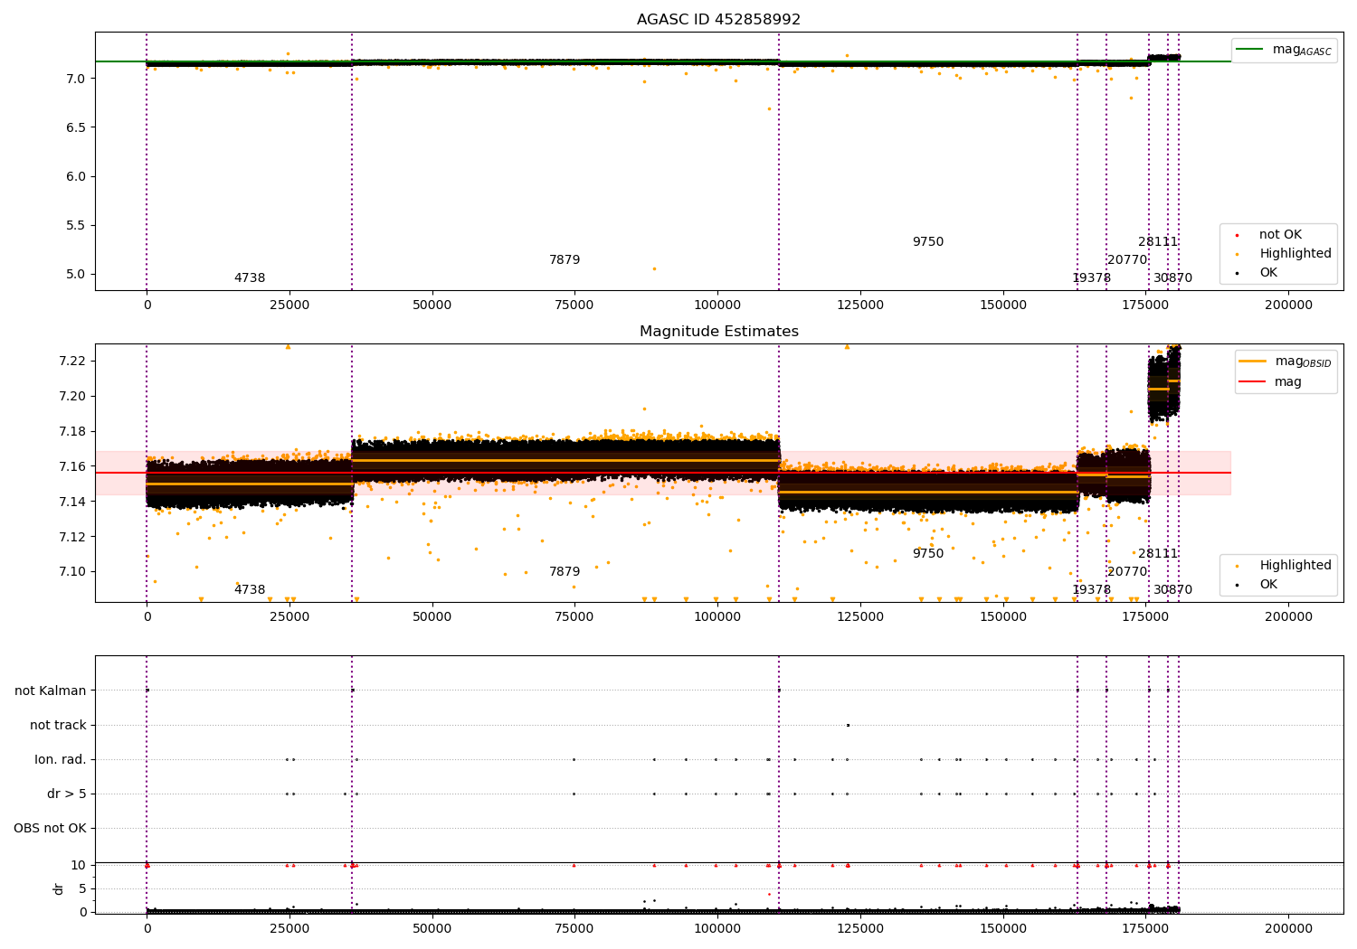Click the '200000' x tick under the dr panel

coord(1288,928)
